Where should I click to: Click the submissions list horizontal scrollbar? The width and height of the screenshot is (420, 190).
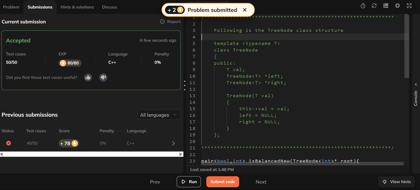click(x=92, y=154)
